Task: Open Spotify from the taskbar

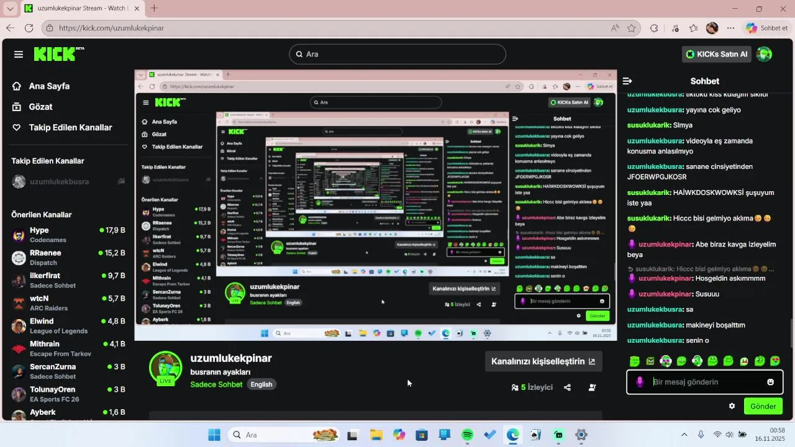Action: click(x=468, y=435)
